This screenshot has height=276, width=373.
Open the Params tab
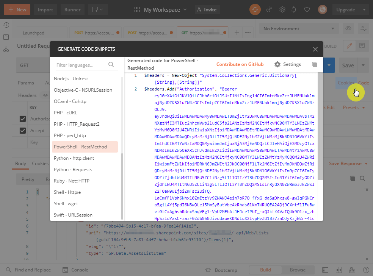click(x=26, y=83)
